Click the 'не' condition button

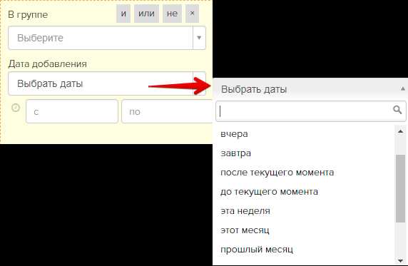(x=172, y=14)
